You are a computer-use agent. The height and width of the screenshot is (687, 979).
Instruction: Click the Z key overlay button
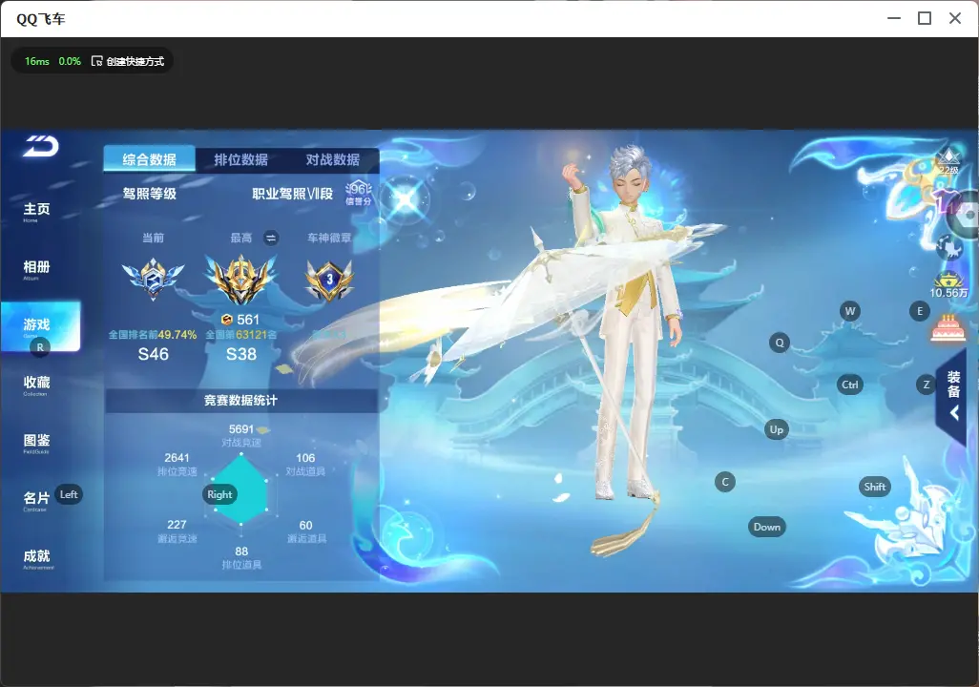[927, 385]
